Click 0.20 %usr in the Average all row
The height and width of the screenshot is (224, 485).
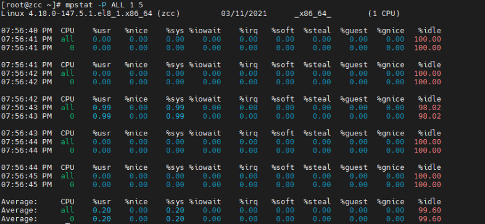click(x=102, y=210)
